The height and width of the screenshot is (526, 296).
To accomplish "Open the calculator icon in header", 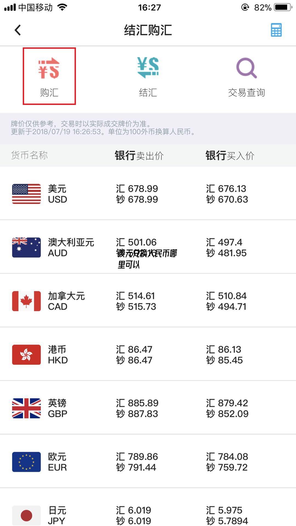I will point(276,30).
